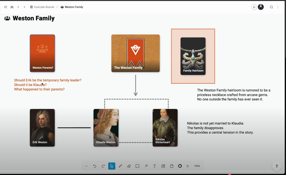Open search with the magnifier icon

click(x=271, y=7)
